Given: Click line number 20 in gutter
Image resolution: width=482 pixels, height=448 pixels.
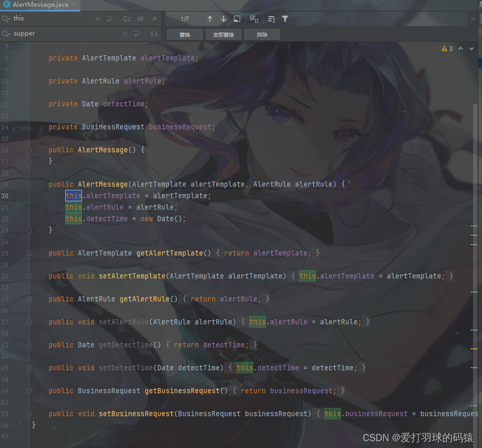Looking at the screenshot, I should [x=5, y=196].
